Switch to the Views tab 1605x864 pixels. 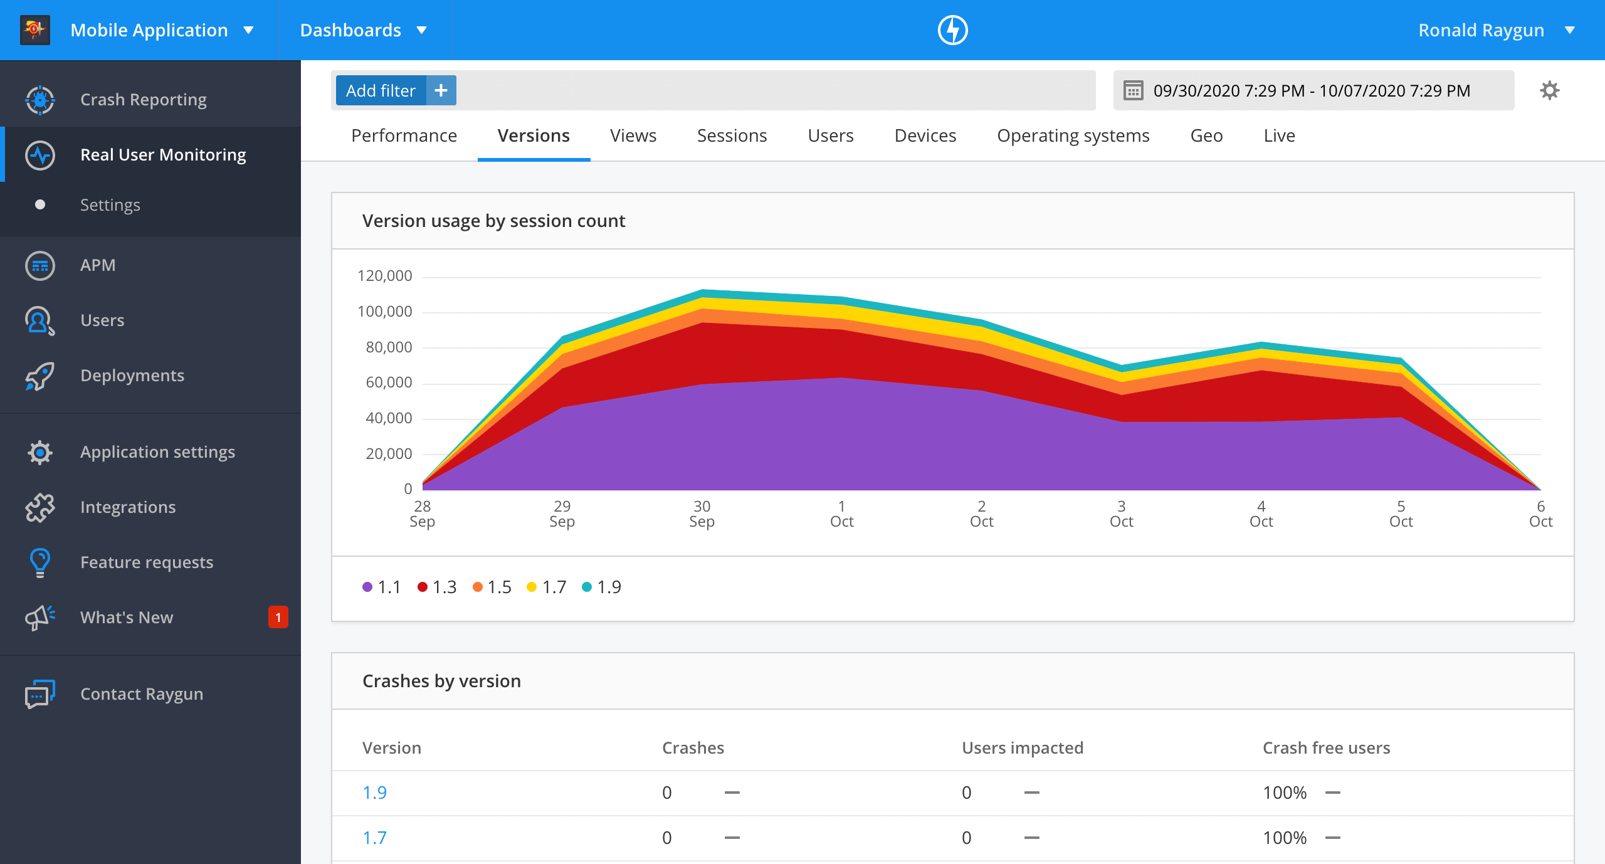(x=633, y=136)
